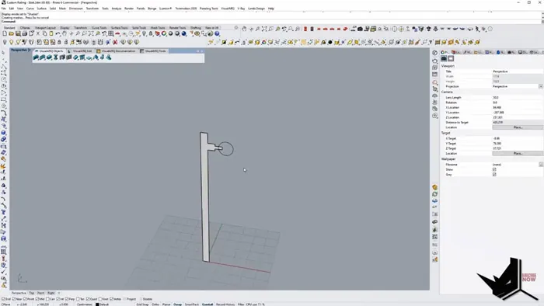The width and height of the screenshot is (544, 306).
Task: Open the Projection dropdown
Action: pyautogui.click(x=541, y=86)
